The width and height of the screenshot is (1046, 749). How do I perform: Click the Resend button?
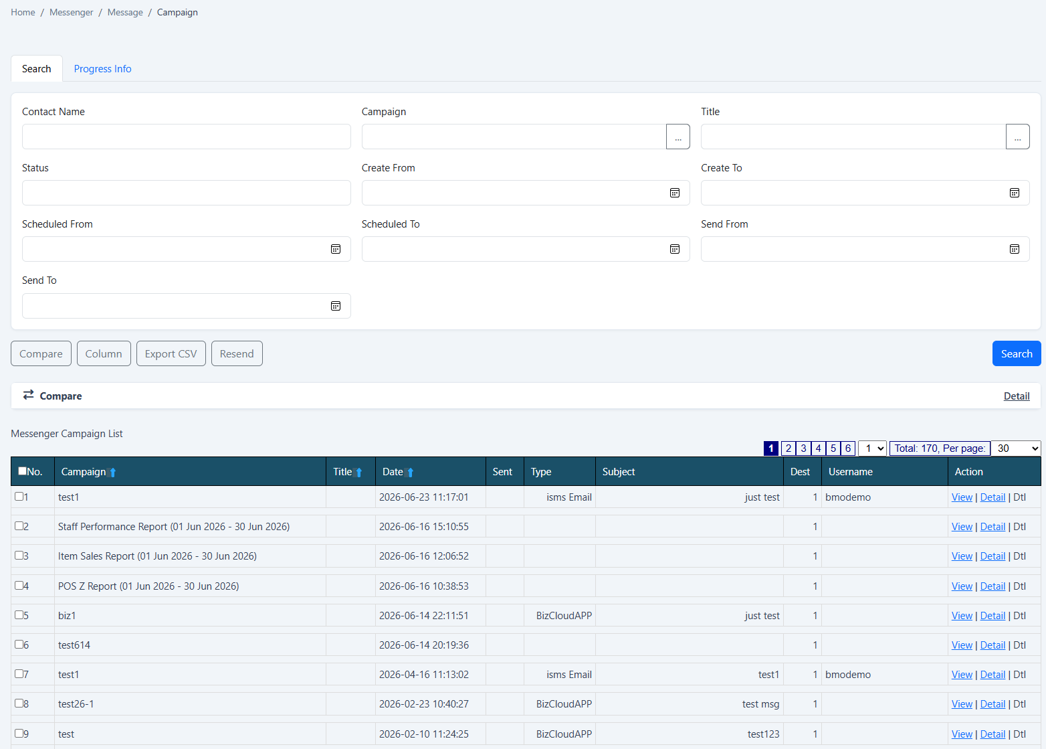[237, 353]
